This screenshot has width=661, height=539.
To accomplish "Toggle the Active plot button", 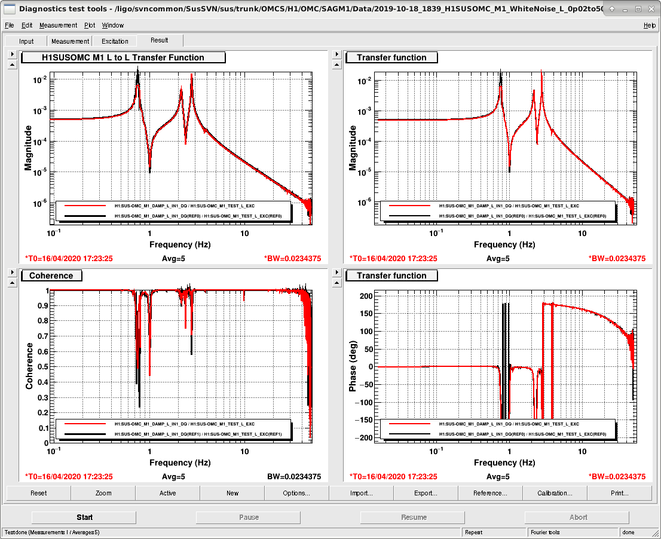I will coord(167,492).
